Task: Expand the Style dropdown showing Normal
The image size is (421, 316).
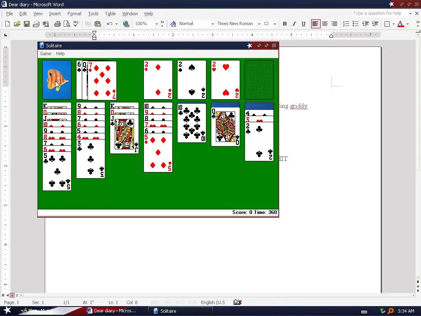Action: coord(213,23)
